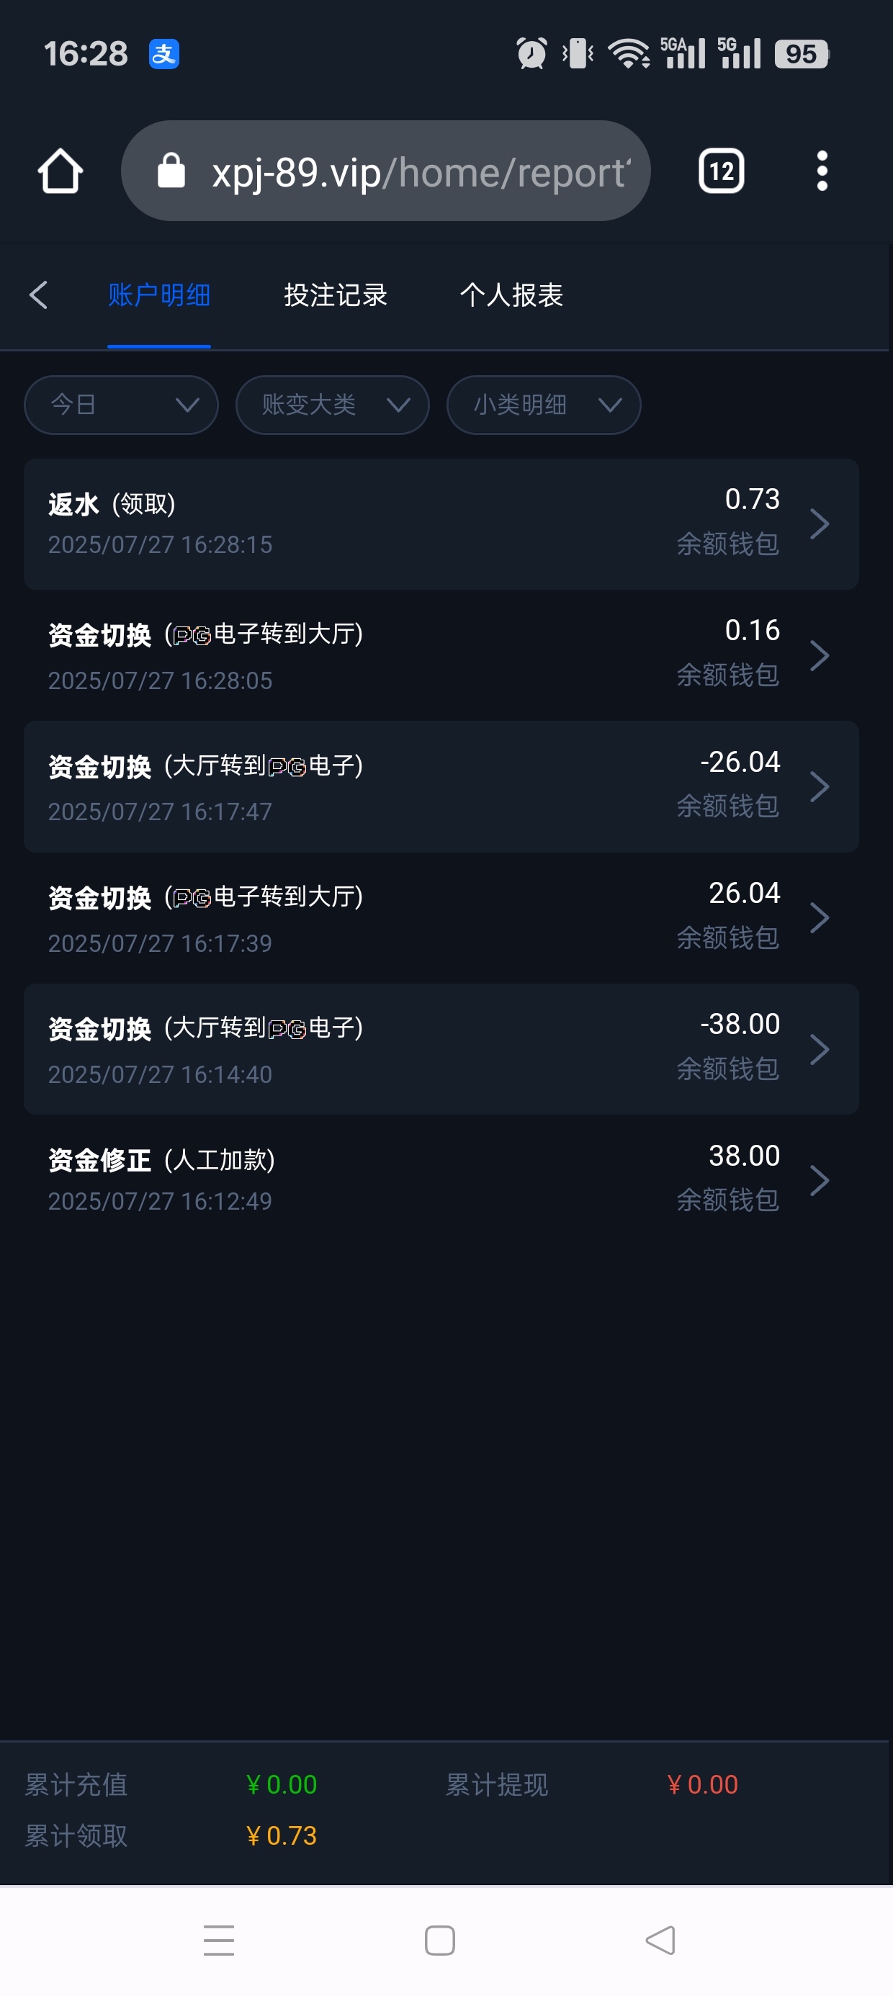Screen dimensions: 893x1996
Task: Open the 今日 date filter dropdown
Action: click(121, 405)
